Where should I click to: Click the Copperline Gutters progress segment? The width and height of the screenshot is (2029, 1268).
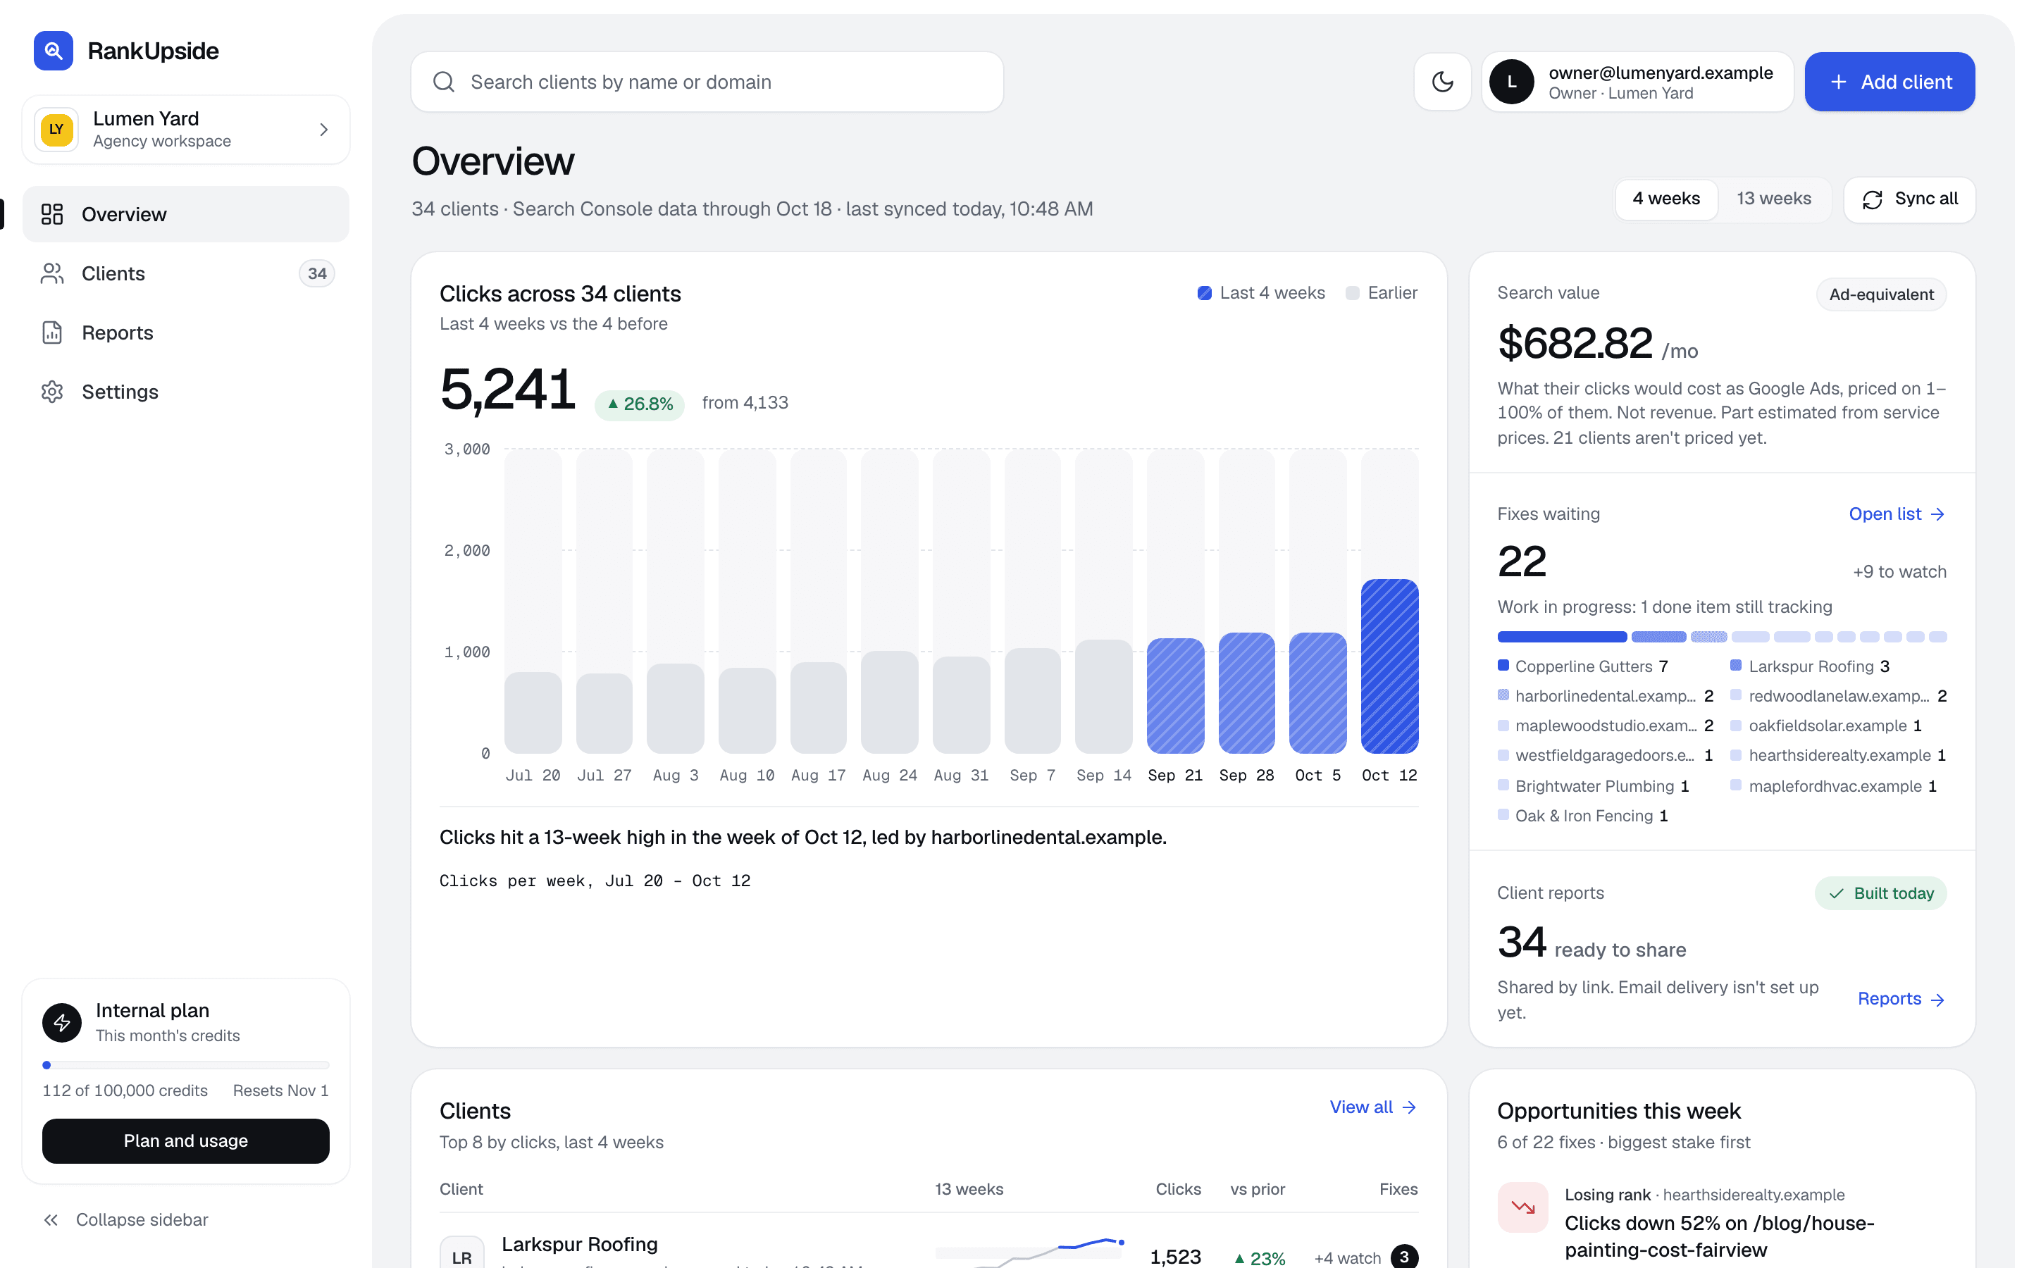tap(1561, 637)
